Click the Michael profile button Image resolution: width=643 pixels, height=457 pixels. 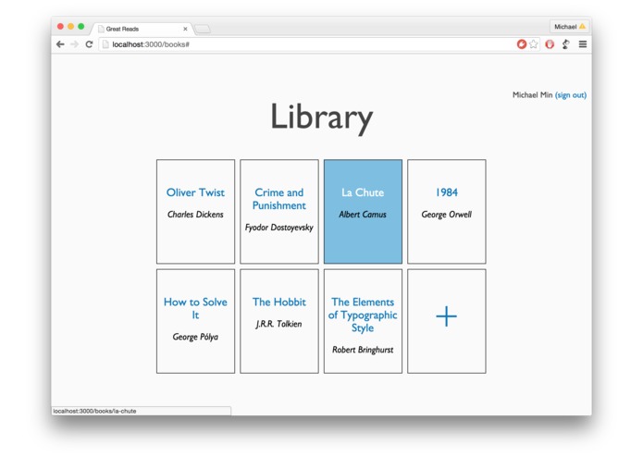570,27
